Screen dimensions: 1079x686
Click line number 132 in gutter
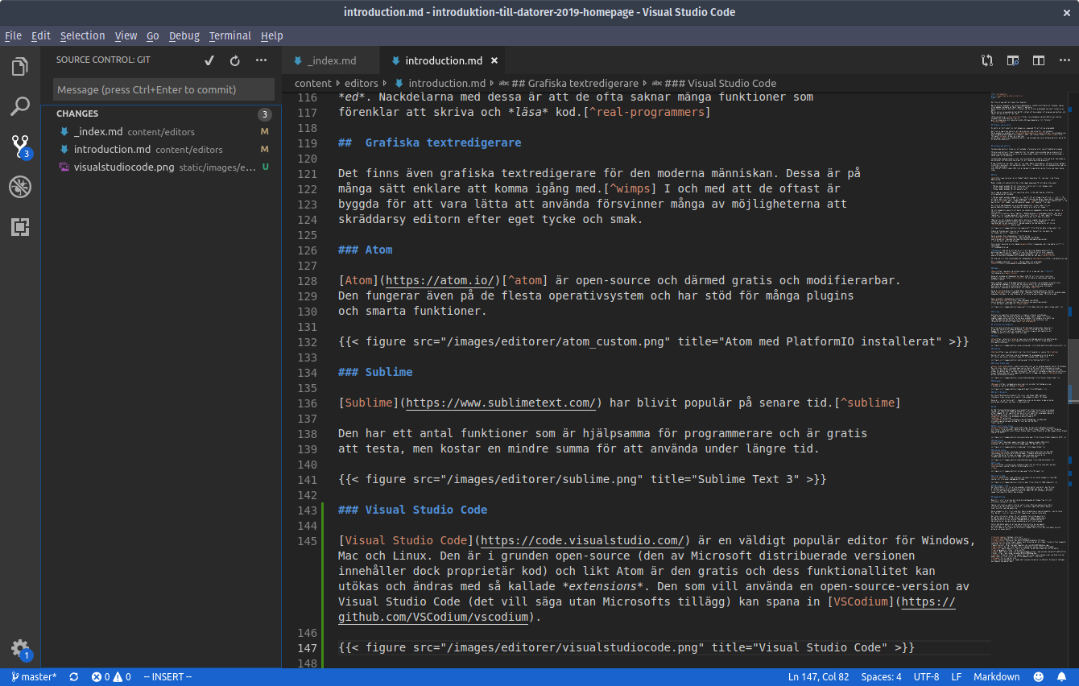(307, 341)
